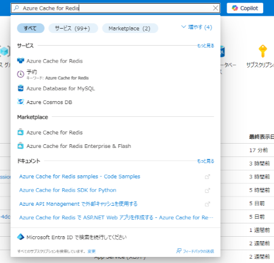The width and height of the screenshot is (274, 263).
Task: Open Azure Cache for Redis service result
Action: click(x=54, y=61)
